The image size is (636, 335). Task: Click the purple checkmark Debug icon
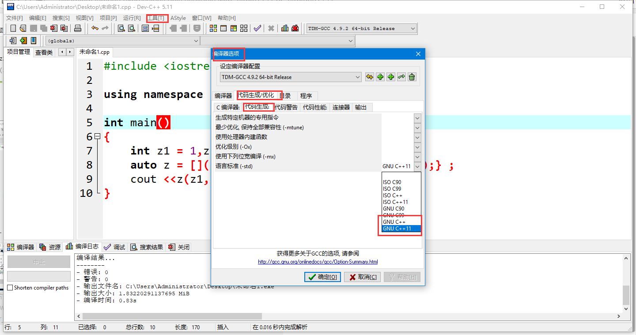(x=257, y=28)
